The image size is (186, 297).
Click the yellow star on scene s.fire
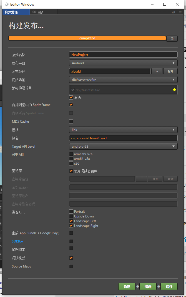point(174,90)
